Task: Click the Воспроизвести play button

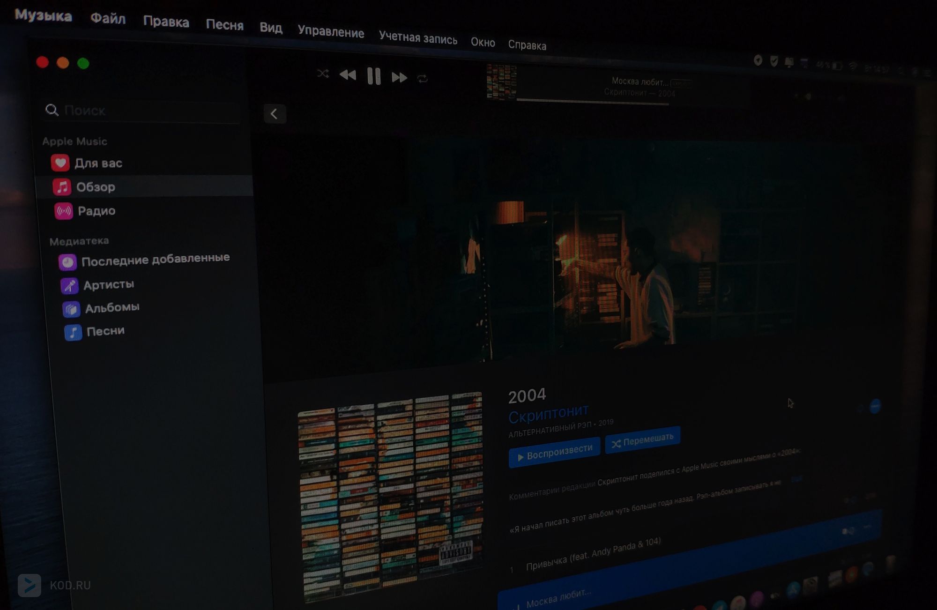Action: click(554, 453)
